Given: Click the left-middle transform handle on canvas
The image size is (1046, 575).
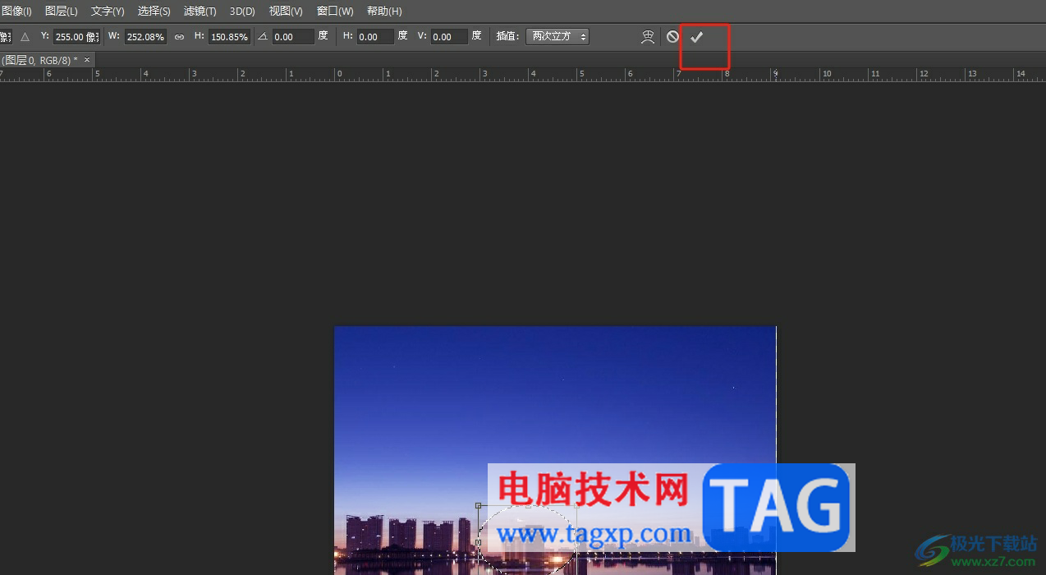Looking at the screenshot, I should click(479, 542).
